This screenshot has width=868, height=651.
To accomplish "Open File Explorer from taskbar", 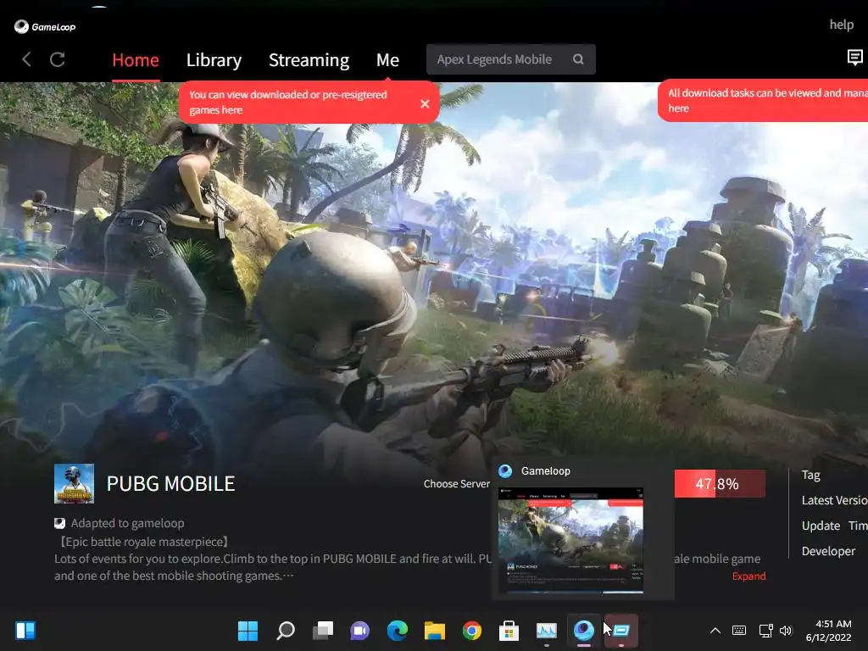I will (435, 631).
